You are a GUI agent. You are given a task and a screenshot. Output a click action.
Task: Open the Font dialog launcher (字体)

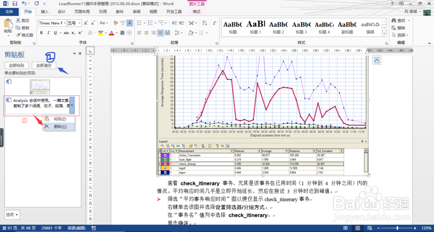click(x=132, y=43)
